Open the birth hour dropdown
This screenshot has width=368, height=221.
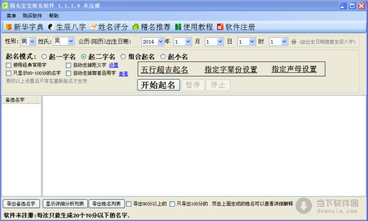(252, 42)
